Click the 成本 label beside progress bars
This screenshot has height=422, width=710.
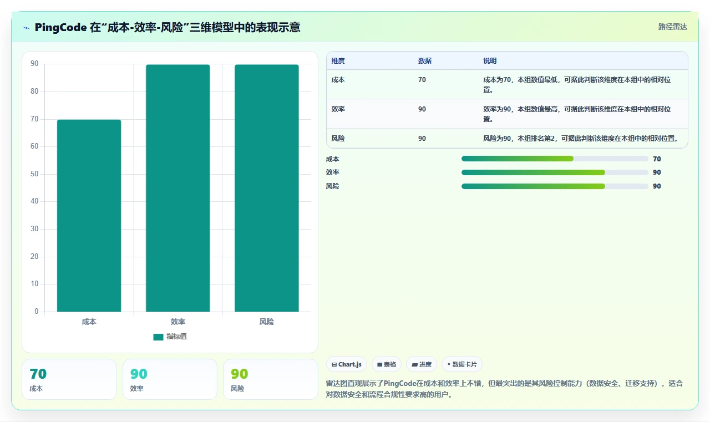(x=332, y=159)
